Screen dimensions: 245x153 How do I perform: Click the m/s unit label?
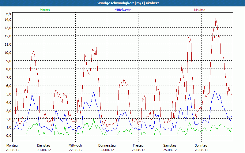coord(8,14)
